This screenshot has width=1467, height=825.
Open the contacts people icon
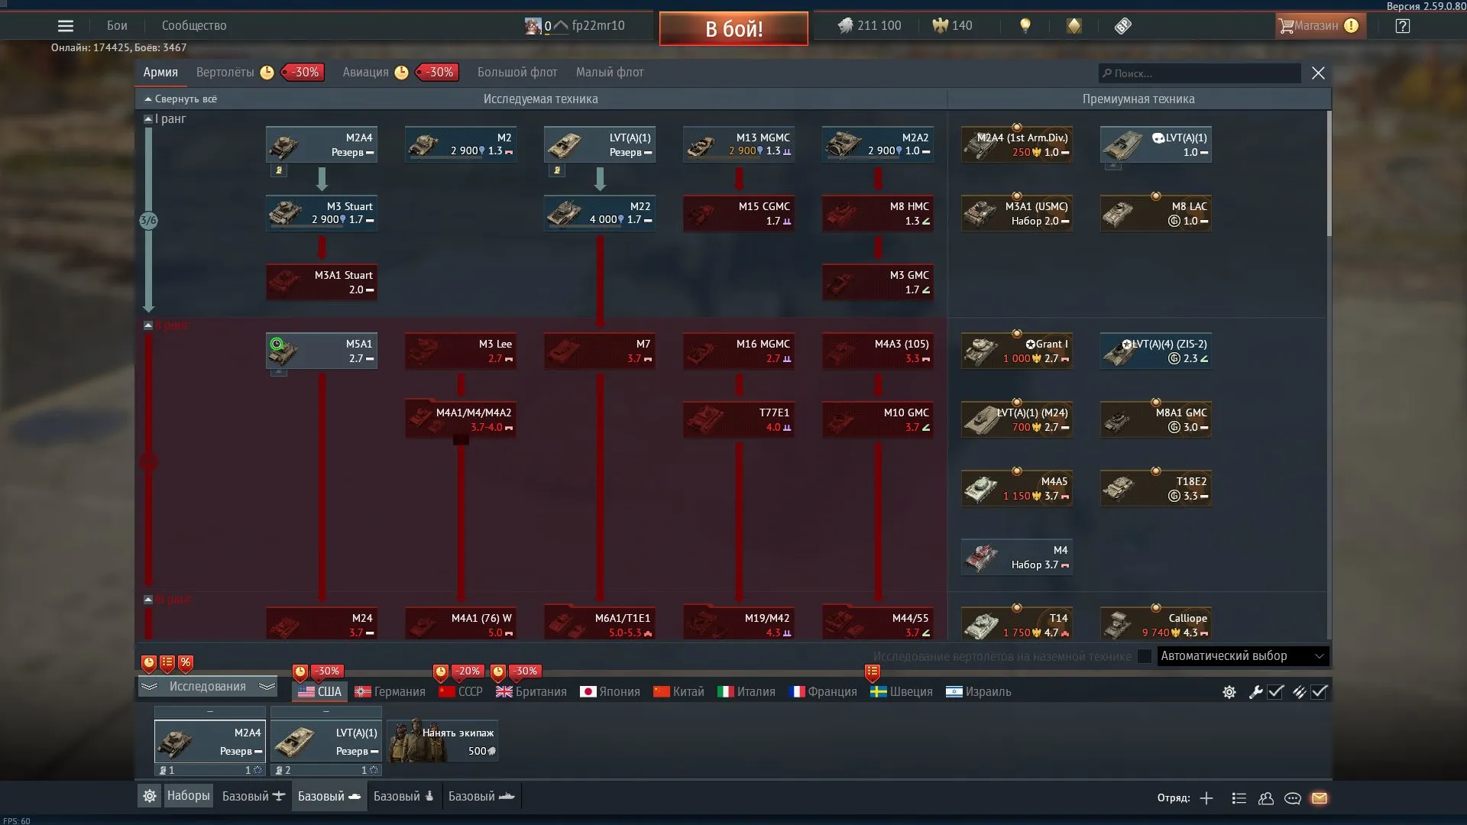(x=1266, y=798)
